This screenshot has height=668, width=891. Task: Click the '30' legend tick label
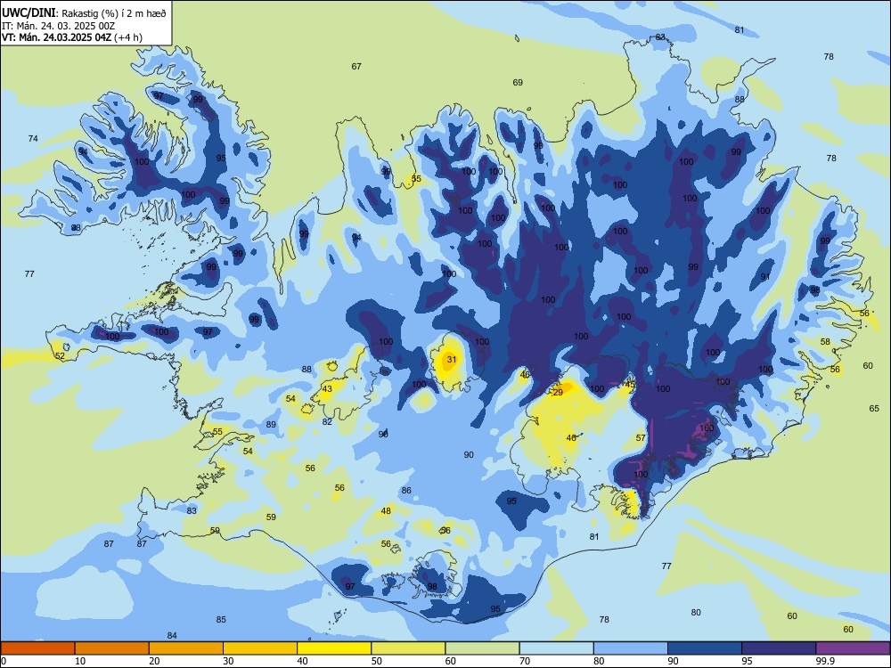(228, 661)
